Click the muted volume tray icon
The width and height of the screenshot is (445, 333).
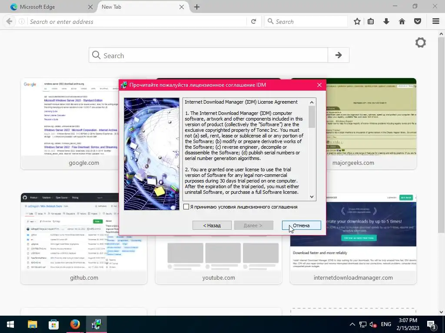tap(373, 324)
